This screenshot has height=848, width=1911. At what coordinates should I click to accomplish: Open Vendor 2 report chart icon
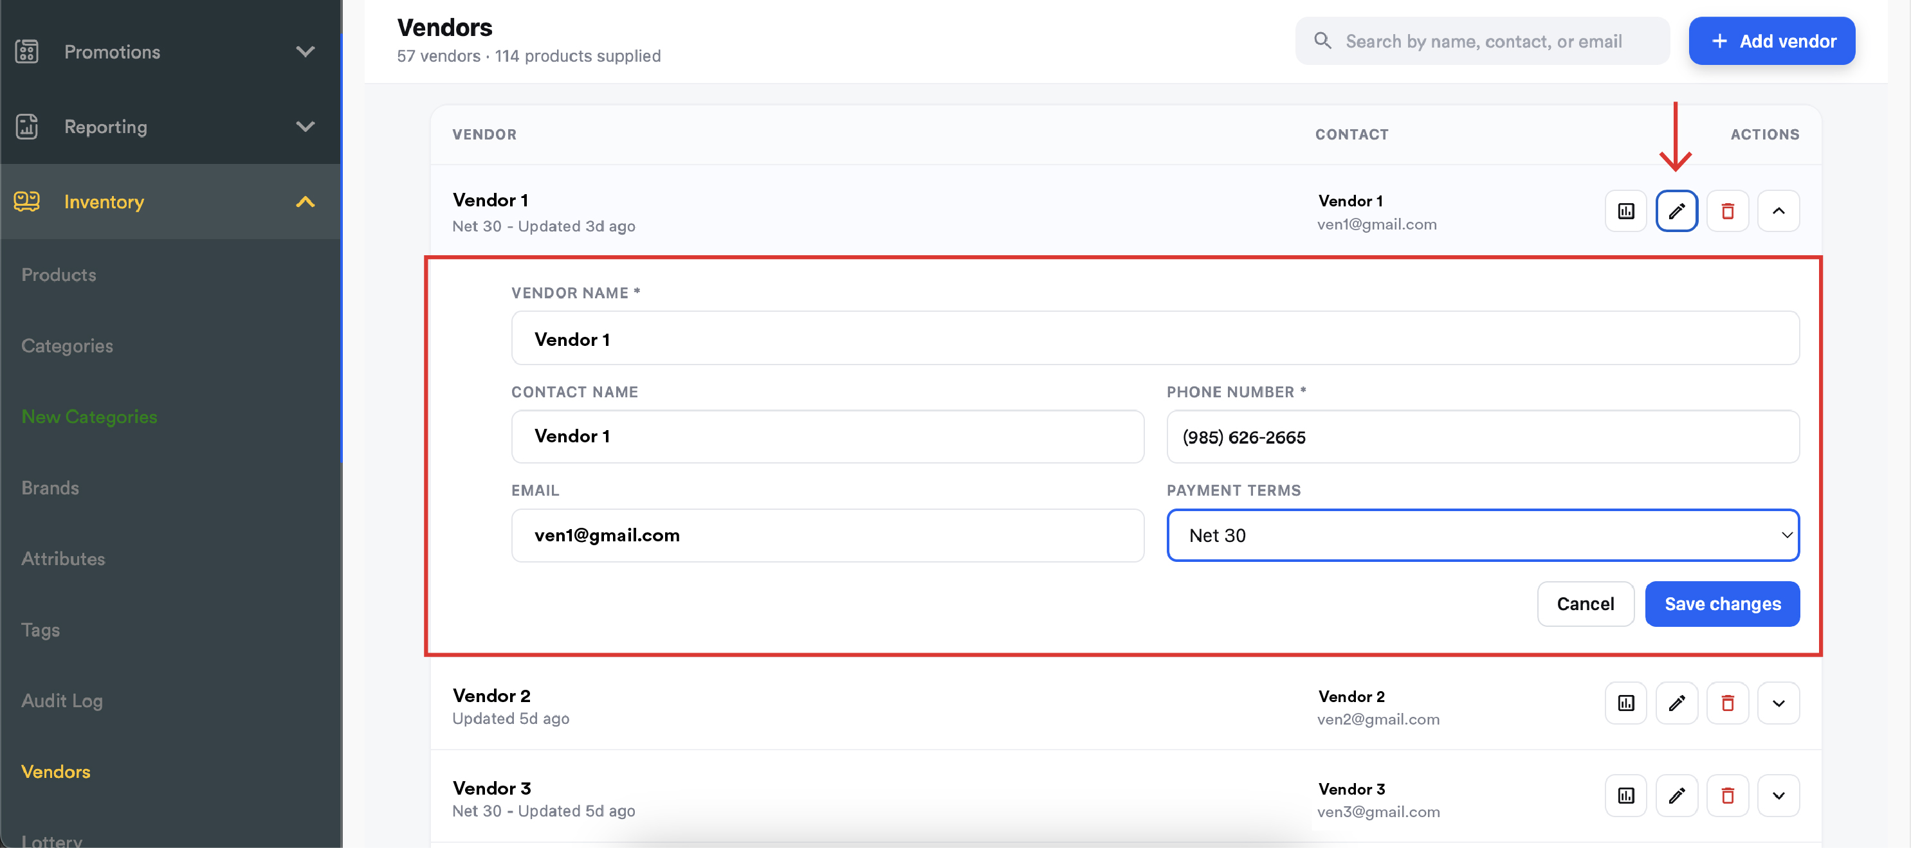pos(1625,703)
